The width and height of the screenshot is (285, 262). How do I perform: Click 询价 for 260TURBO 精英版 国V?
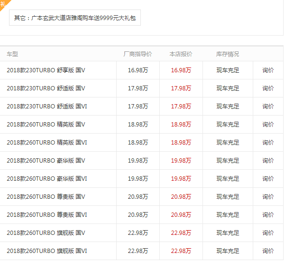click(268, 125)
